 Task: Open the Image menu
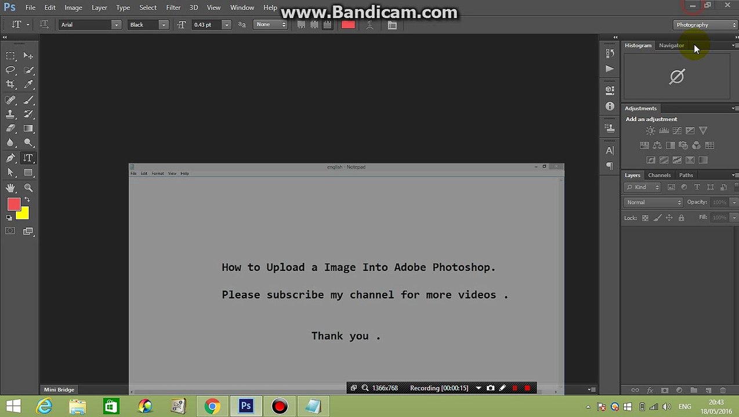click(x=73, y=8)
